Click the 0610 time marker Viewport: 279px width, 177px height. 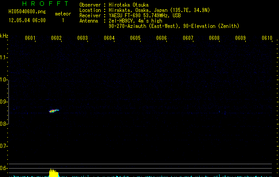(267, 38)
